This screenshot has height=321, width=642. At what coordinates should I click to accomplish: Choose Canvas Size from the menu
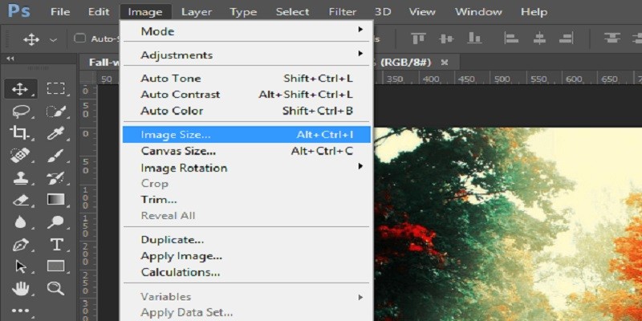[x=246, y=151]
